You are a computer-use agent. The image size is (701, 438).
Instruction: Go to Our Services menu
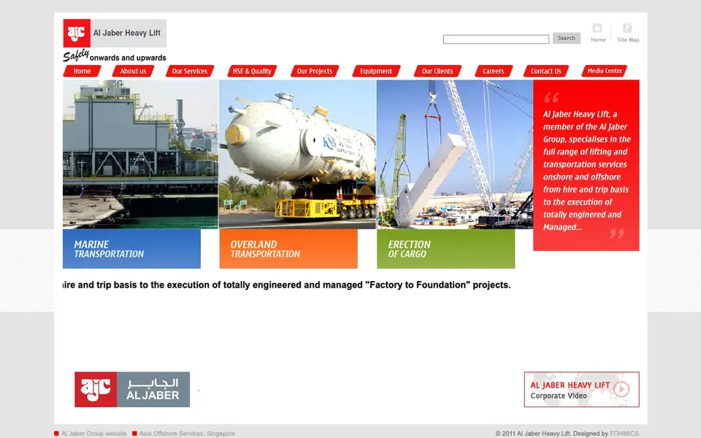190,71
